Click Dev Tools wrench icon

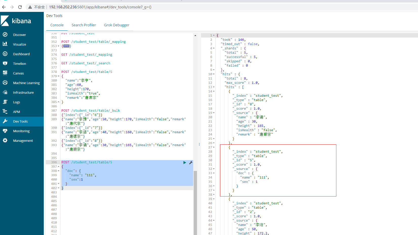(5, 121)
